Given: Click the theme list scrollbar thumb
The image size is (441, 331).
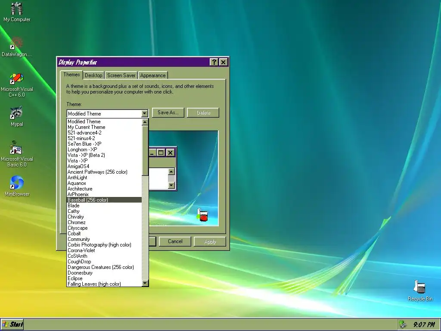Looking at the screenshot, I should click(145, 150).
